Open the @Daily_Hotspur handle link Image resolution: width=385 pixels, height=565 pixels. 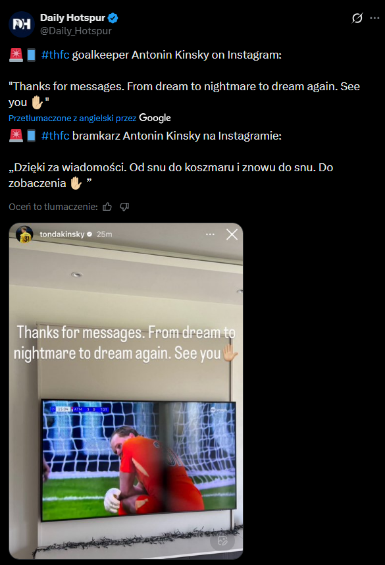(x=76, y=31)
